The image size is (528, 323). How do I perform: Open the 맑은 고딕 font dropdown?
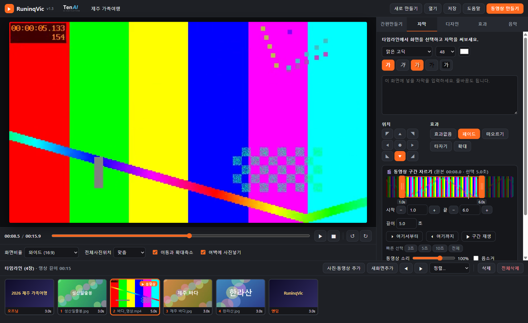click(x=407, y=51)
